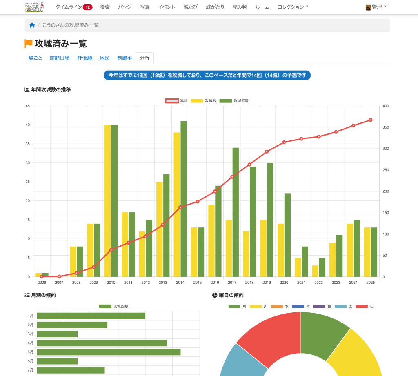
Task: Switch to the 地図 tab
Action: 105,58
